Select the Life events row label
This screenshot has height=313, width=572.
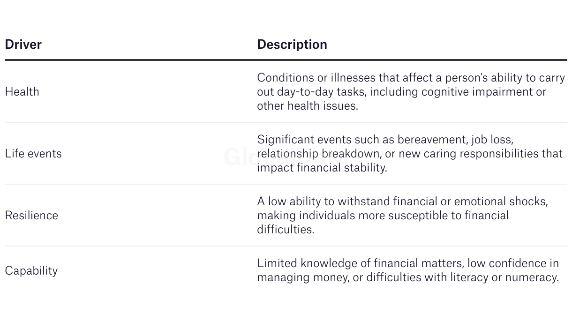33,154
